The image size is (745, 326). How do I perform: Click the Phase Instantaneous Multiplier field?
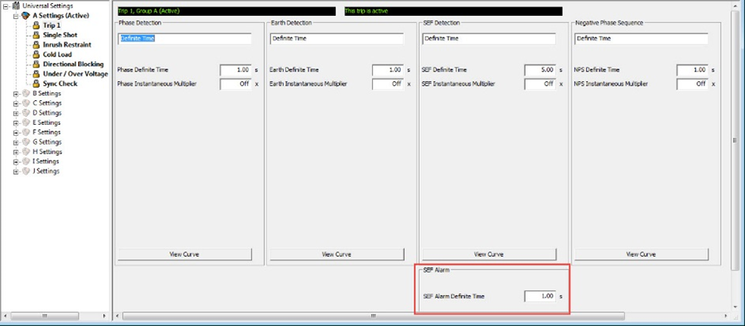click(235, 83)
